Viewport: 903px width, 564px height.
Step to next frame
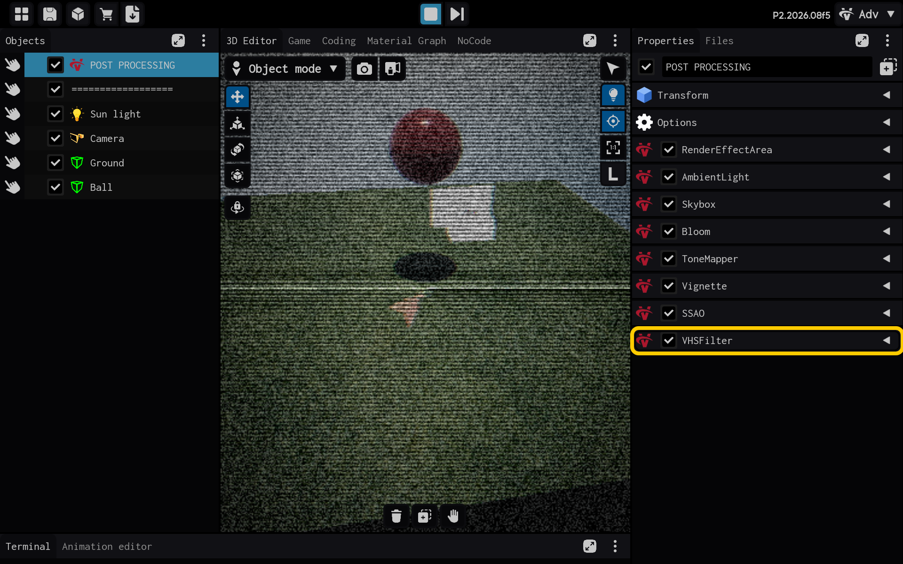click(x=457, y=14)
